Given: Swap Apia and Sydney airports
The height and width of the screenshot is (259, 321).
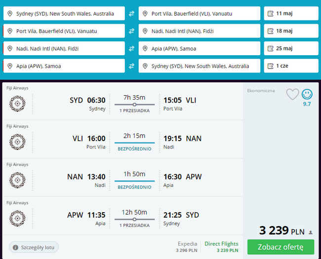Looking at the screenshot, I should 131,66.
